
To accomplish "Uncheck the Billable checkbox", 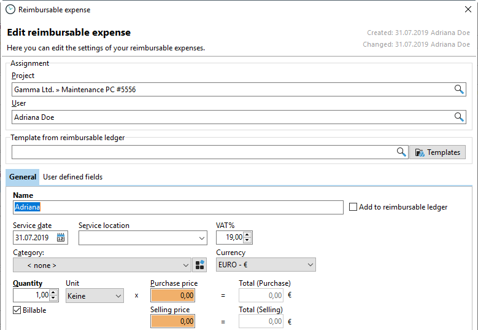I will 17,310.
